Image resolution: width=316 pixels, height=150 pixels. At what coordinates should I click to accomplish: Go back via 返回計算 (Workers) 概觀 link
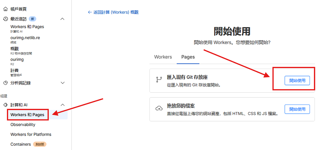(x=113, y=12)
